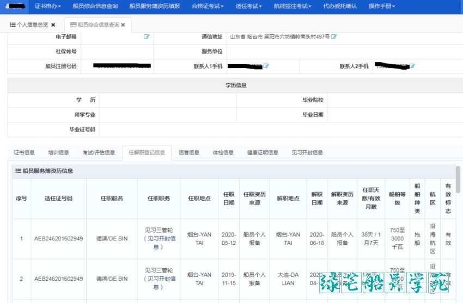Go to 船员综合信息查询 in the top menu
This screenshot has width=463, height=303.
point(95,6)
